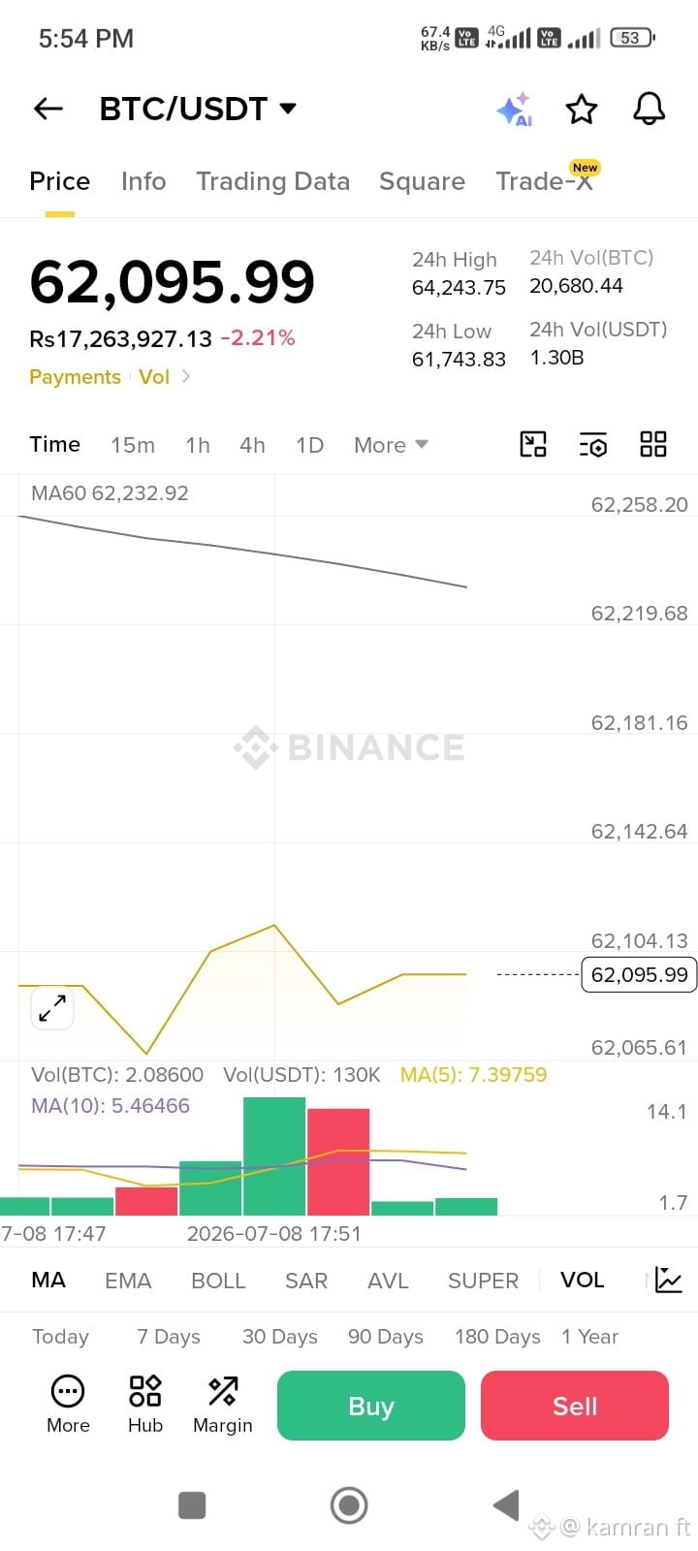Expand the BTC/USDT pair dropdown
Image resolution: width=698 pixels, height=1551 pixels.
tap(288, 108)
